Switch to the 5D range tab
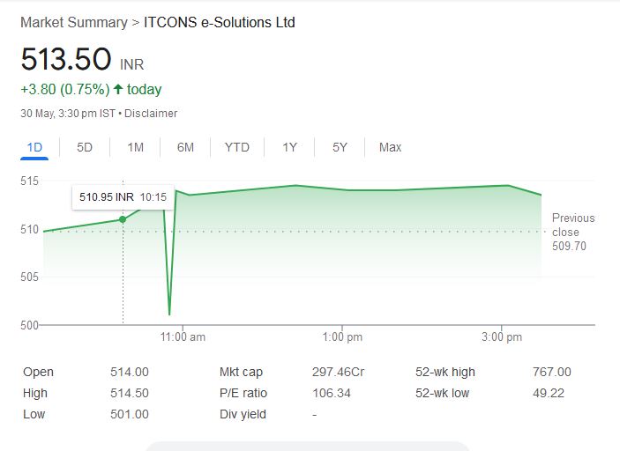 pos(85,147)
